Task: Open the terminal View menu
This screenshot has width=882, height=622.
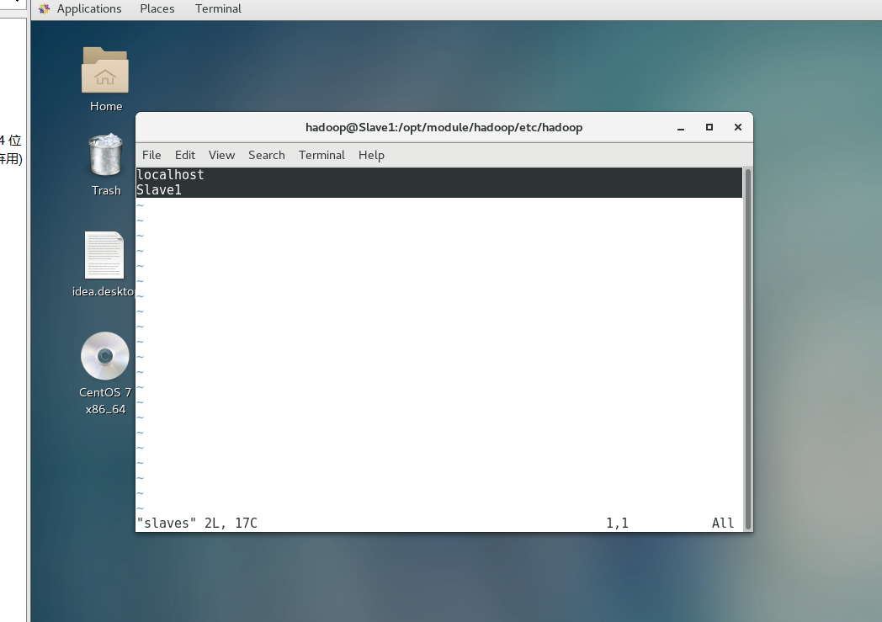Action: (x=221, y=155)
